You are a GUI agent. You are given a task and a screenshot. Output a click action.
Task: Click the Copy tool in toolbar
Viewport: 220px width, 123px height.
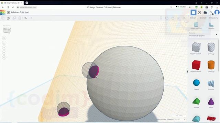[3, 18]
